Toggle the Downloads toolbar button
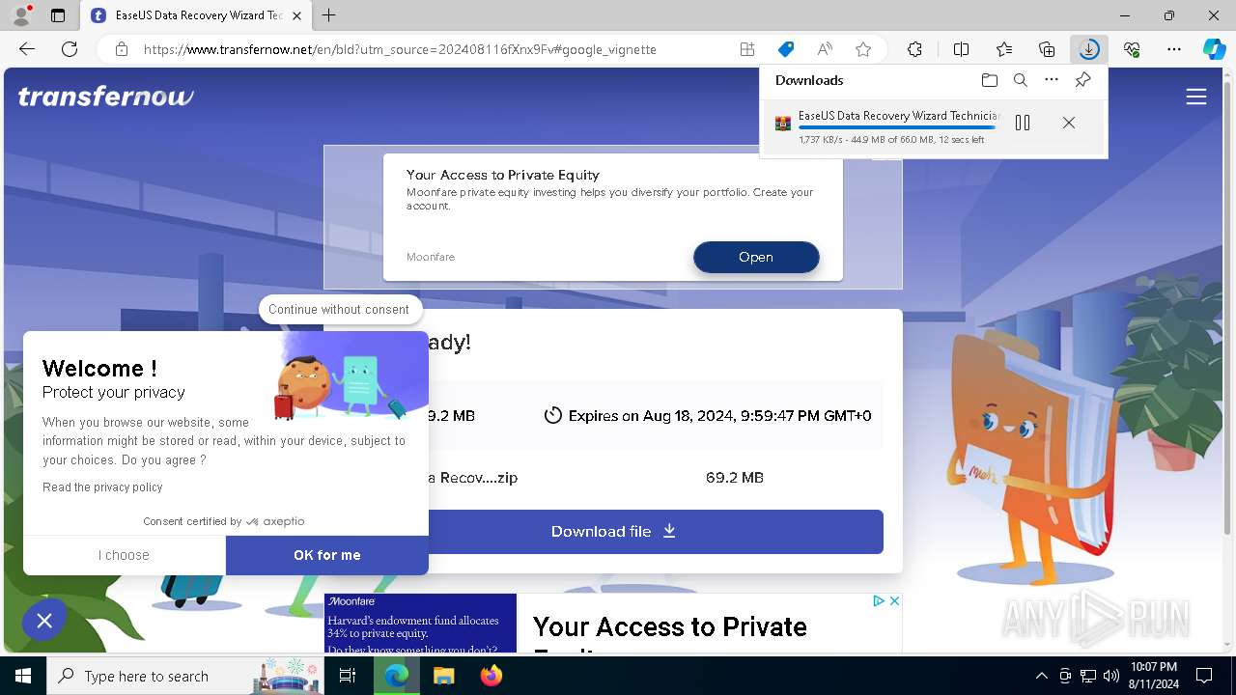Screen dimensions: 1236x695 pos(1089,49)
